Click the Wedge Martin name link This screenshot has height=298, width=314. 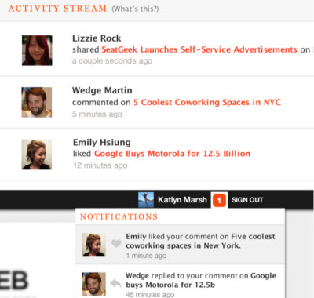(x=102, y=90)
